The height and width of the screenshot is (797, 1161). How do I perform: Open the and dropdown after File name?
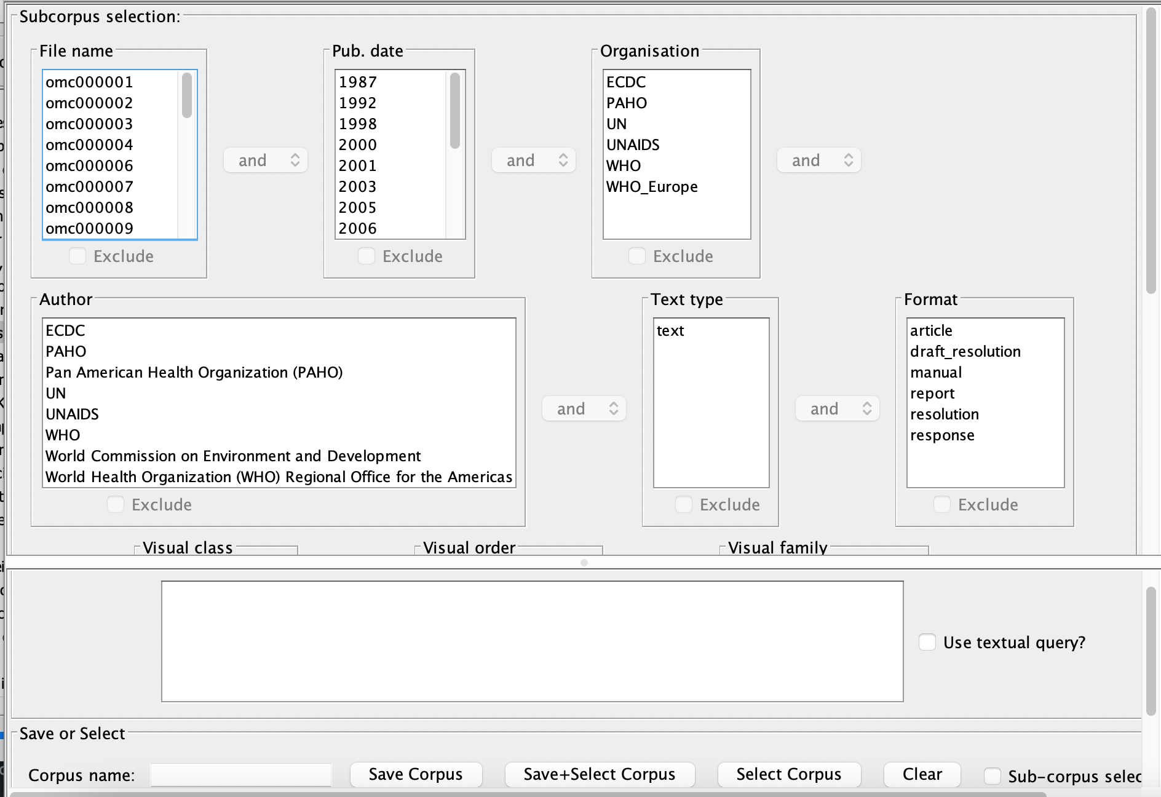266,161
